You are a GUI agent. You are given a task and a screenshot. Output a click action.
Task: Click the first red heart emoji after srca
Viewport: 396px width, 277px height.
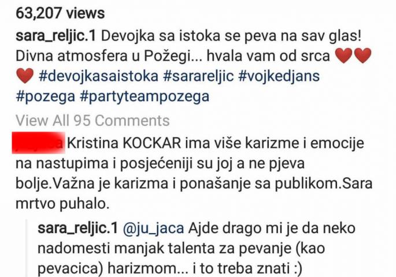(x=343, y=55)
